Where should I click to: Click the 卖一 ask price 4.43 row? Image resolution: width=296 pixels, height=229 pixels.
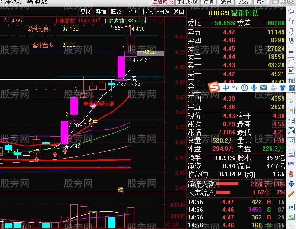tap(236, 65)
